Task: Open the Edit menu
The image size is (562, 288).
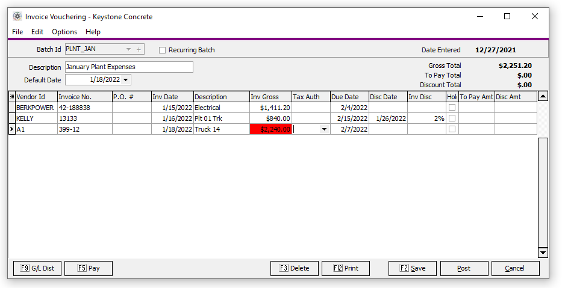Action: [37, 32]
